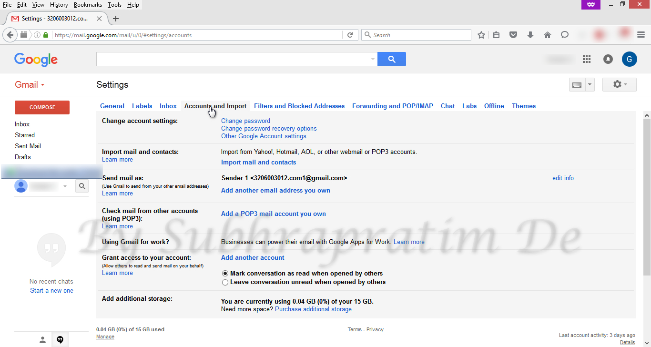Open the Starred folder in sidebar
Image resolution: width=651 pixels, height=347 pixels.
click(25, 135)
